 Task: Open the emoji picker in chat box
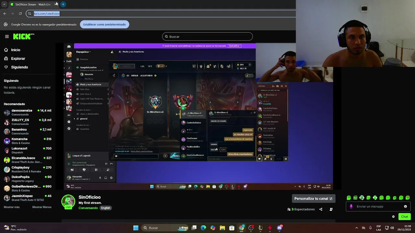coord(405,206)
